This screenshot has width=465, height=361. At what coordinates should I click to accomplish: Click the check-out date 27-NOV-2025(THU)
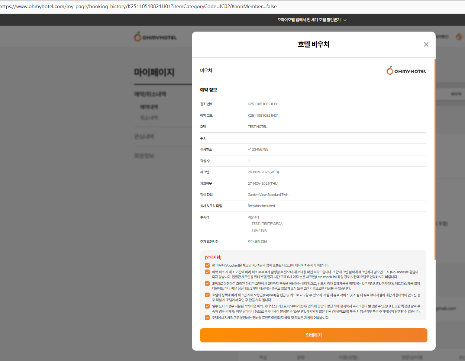pos(263,184)
